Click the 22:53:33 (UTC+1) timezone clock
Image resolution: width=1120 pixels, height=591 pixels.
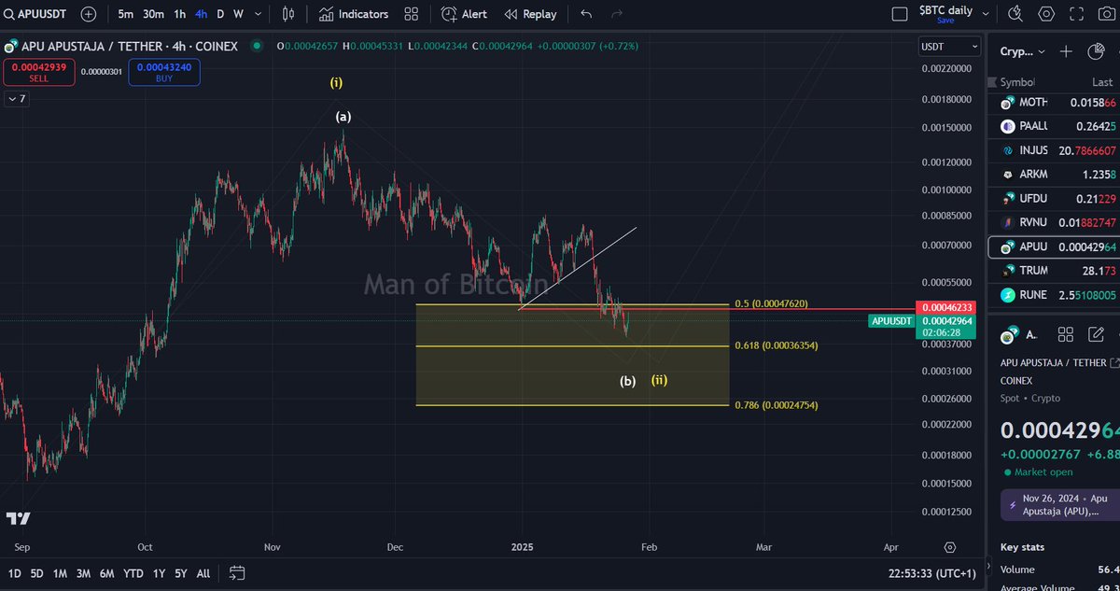coord(932,572)
